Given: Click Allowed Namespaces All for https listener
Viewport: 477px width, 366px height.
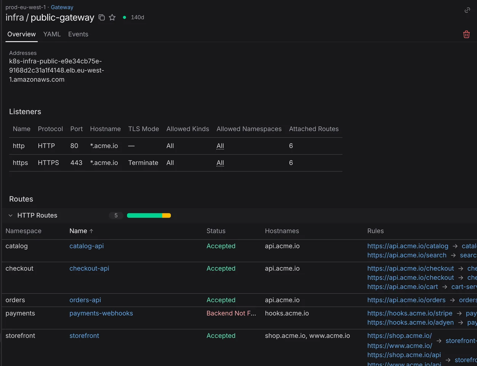Looking at the screenshot, I should point(220,163).
